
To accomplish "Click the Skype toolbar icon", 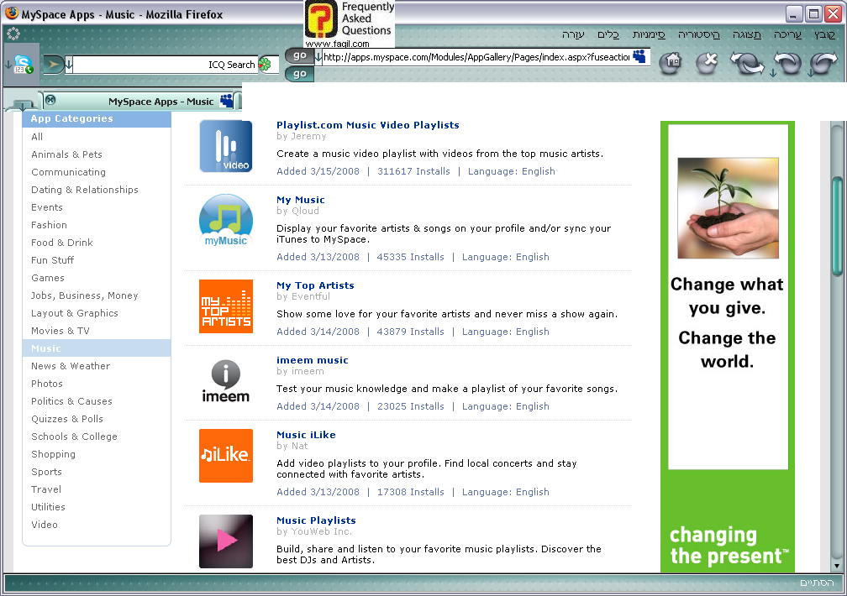I will [23, 65].
